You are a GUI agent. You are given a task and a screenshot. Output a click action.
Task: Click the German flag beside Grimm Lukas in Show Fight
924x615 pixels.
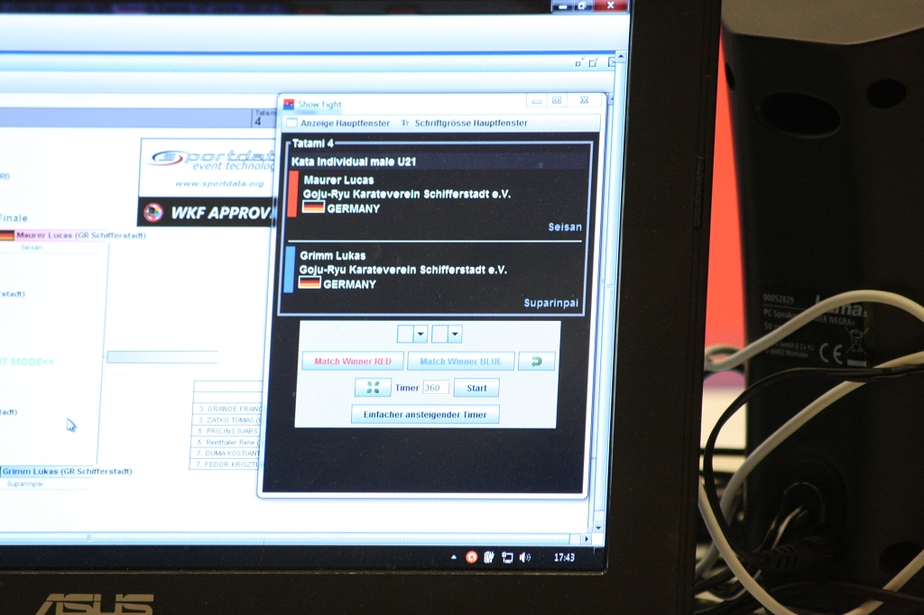pyautogui.click(x=310, y=283)
